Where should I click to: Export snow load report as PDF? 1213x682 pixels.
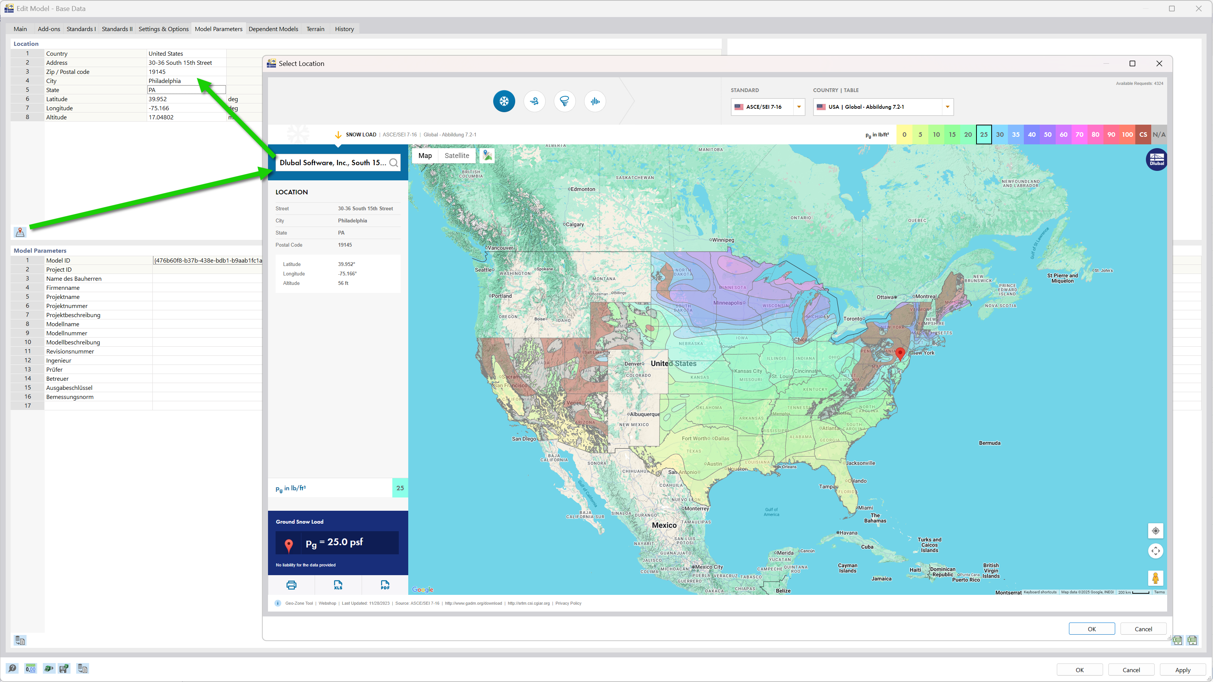point(384,585)
